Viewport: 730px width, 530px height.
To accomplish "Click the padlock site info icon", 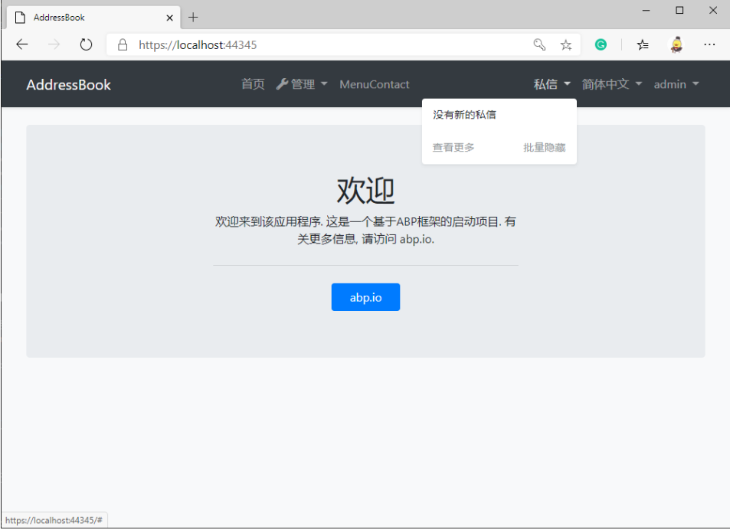I will (x=123, y=44).
